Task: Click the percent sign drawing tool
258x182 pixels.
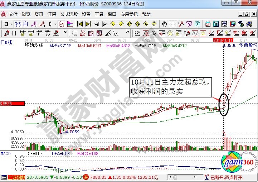Action: pyautogui.click(x=154, y=33)
